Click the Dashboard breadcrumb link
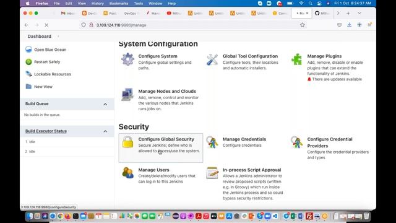This screenshot has height=223, width=396. coord(40,37)
